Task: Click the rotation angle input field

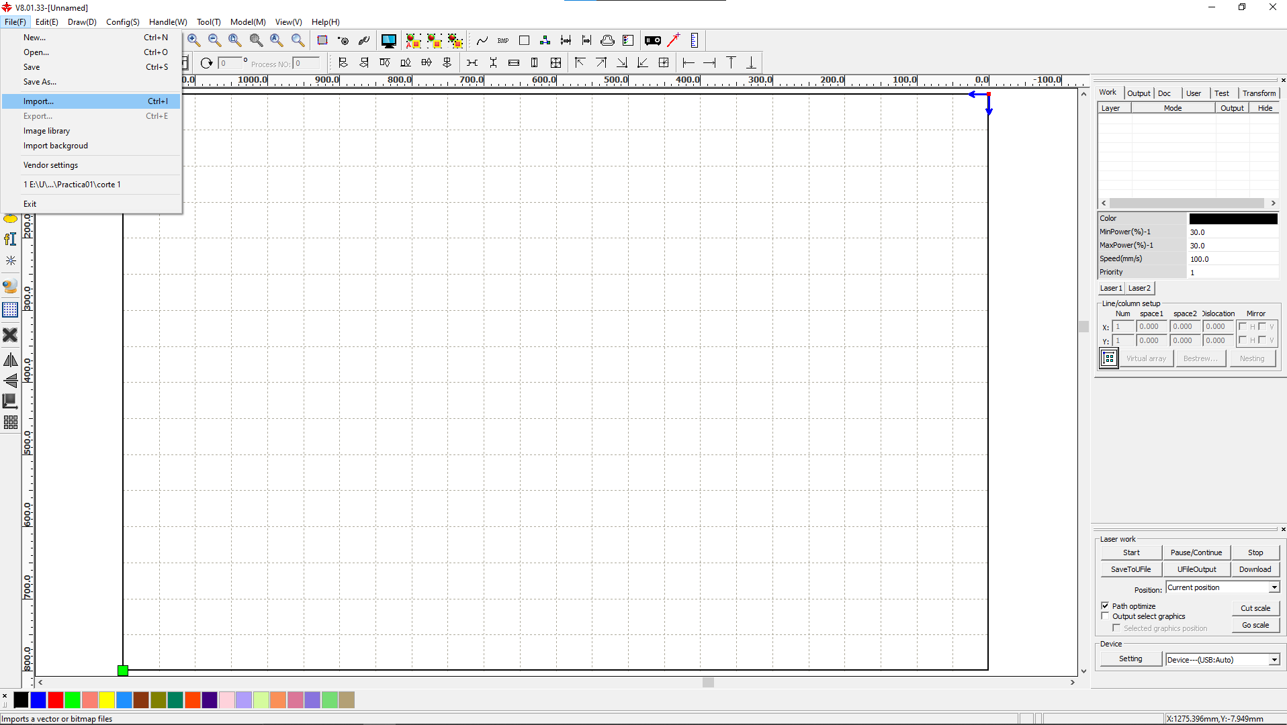Action: [230, 63]
